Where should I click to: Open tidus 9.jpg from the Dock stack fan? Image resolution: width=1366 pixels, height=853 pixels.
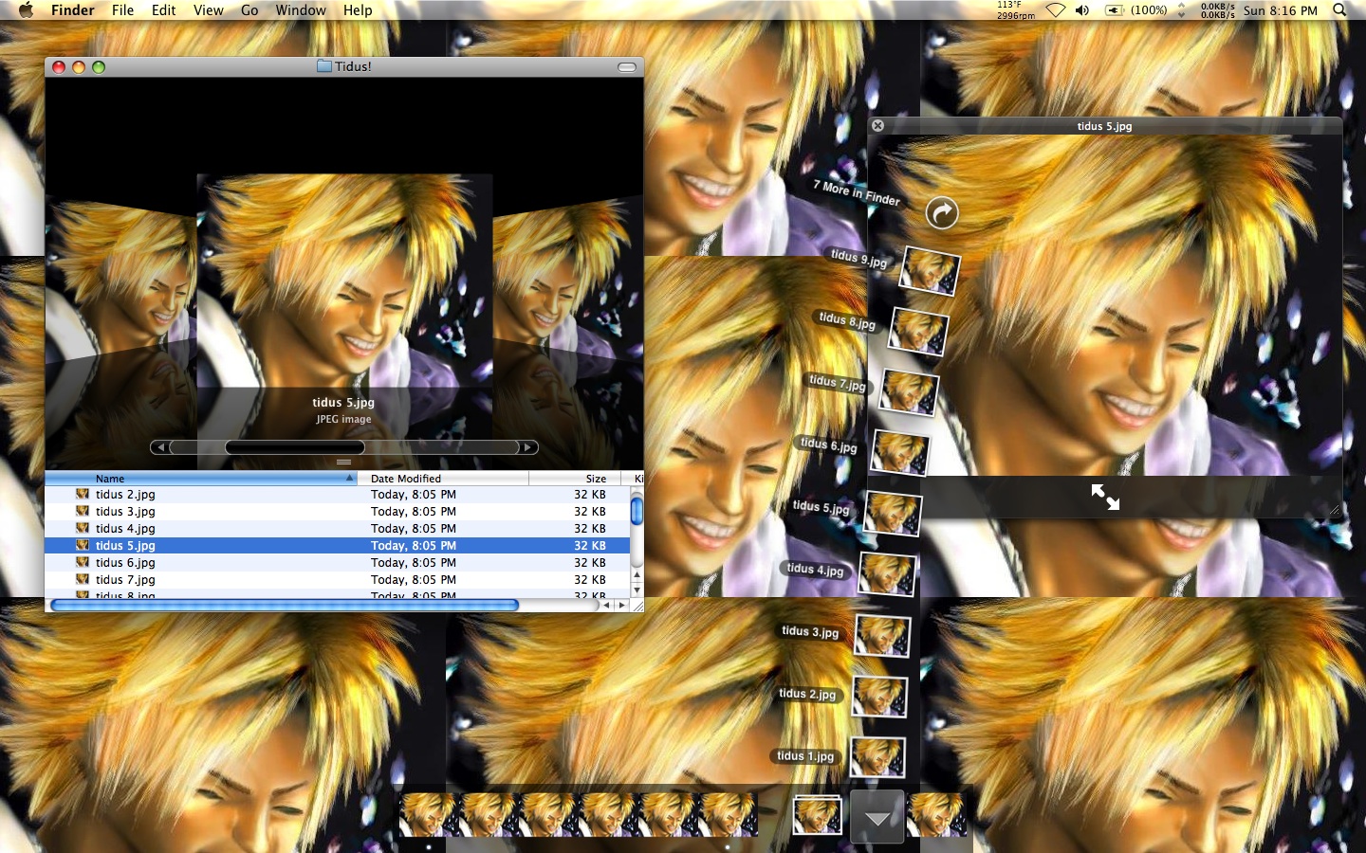click(x=930, y=270)
